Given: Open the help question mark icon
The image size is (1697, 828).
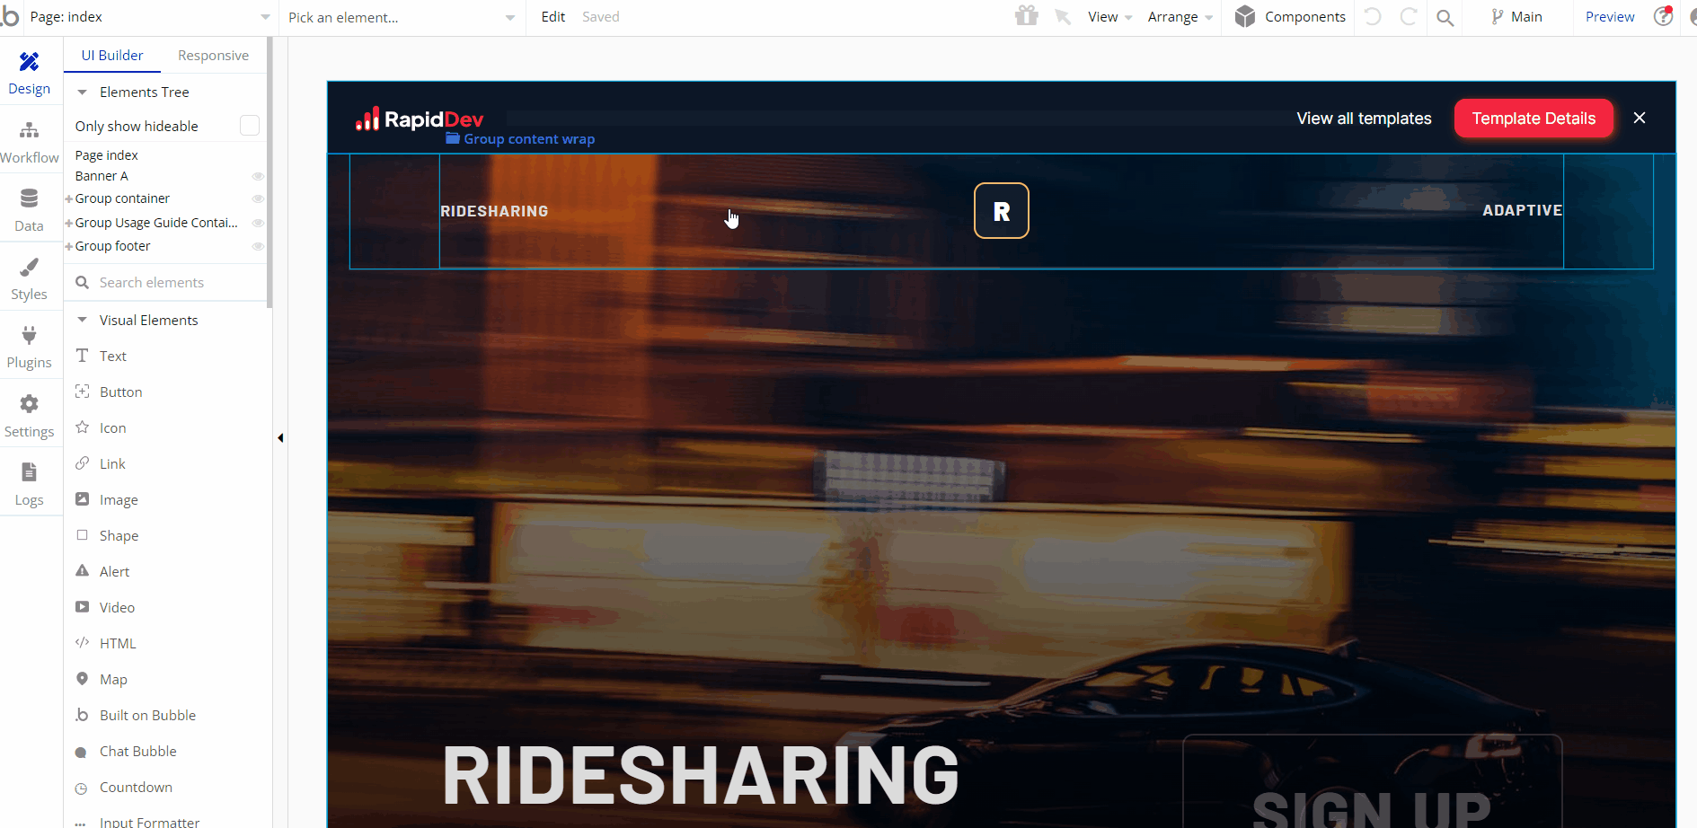Looking at the screenshot, I should [1664, 16].
